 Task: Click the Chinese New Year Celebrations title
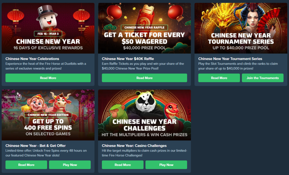32,59
